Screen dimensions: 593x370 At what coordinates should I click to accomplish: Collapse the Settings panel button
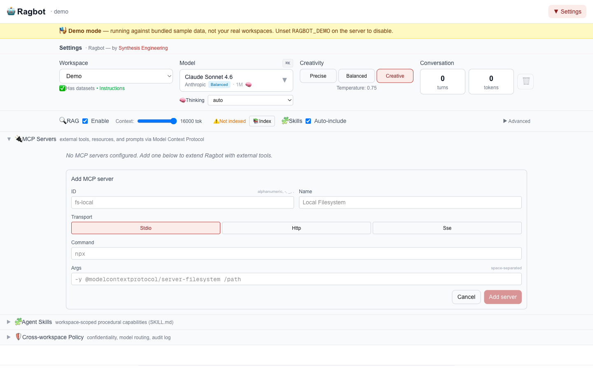coord(567,12)
